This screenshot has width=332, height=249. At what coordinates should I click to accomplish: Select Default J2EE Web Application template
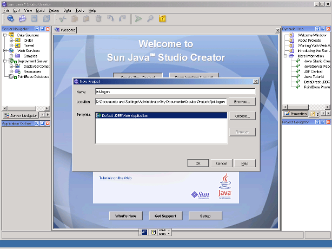(x=161, y=115)
